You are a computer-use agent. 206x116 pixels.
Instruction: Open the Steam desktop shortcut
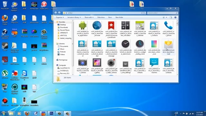pos(5,47)
